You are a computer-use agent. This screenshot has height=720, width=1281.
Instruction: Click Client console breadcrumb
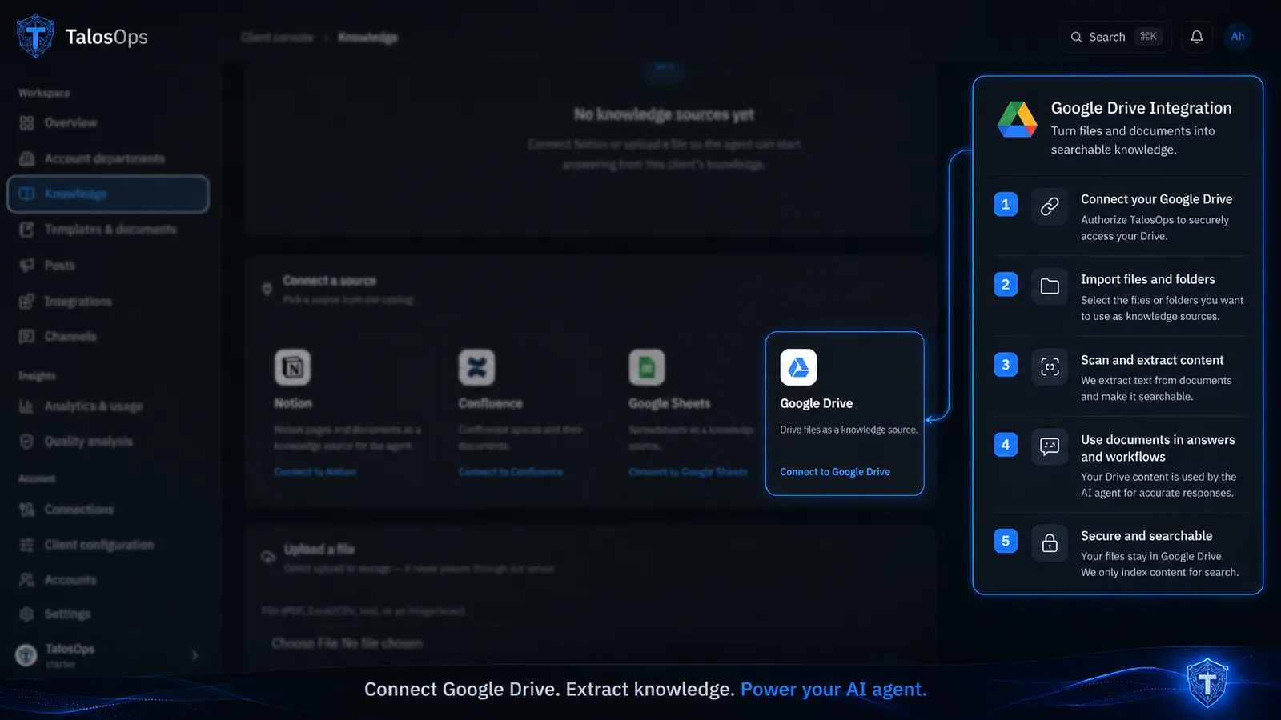[x=277, y=38]
